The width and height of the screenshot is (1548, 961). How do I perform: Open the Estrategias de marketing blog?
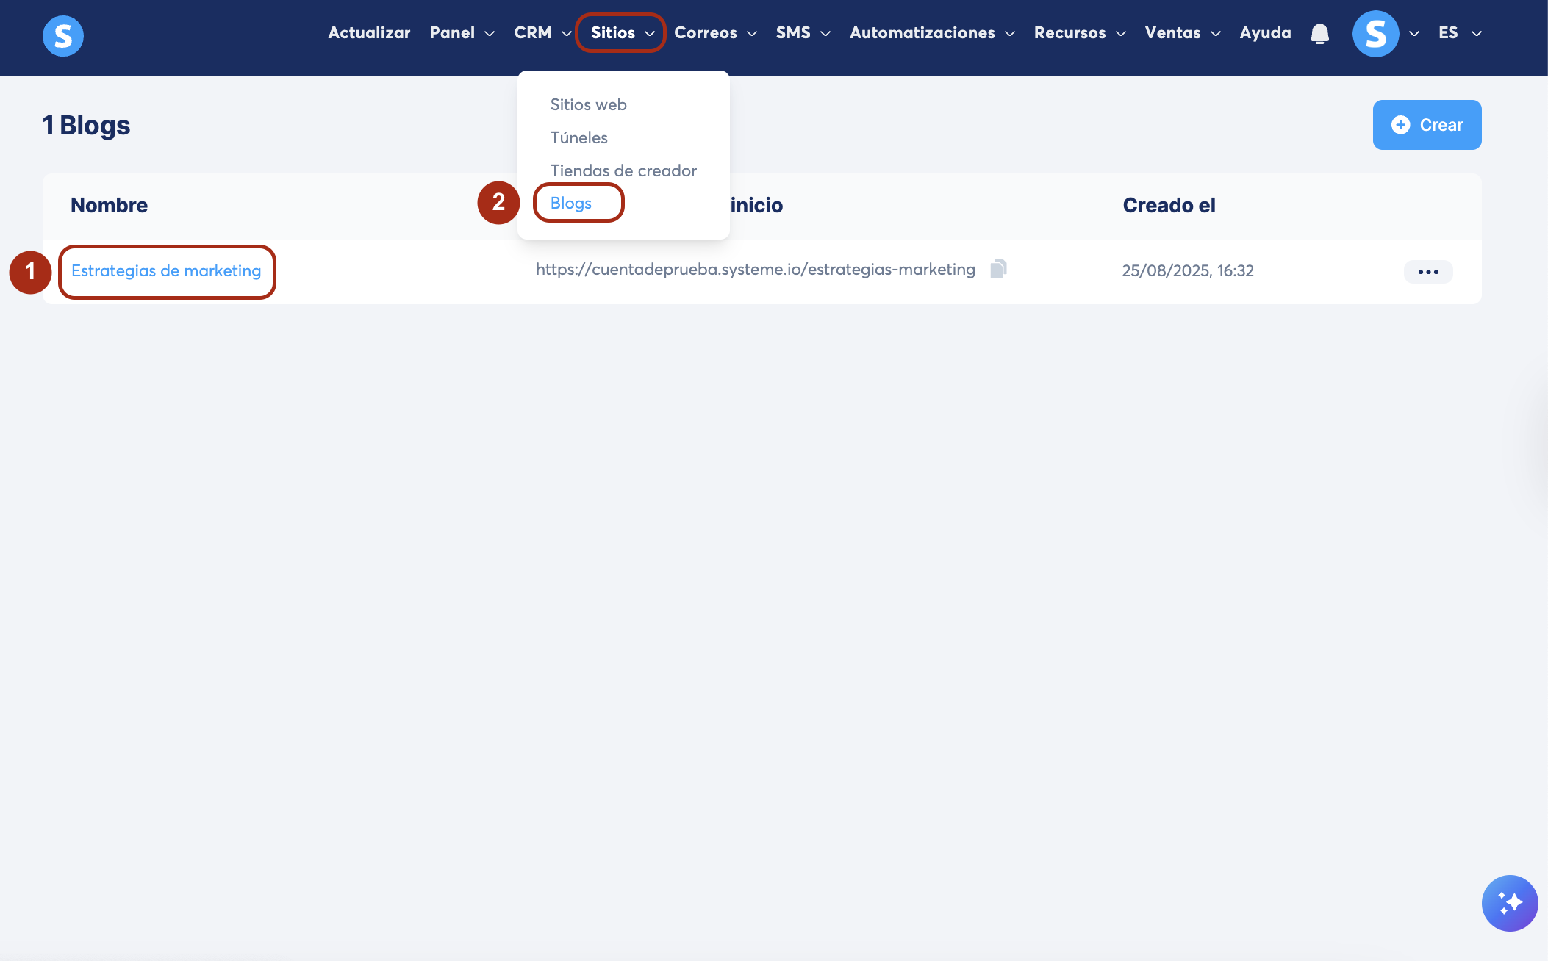click(x=166, y=270)
